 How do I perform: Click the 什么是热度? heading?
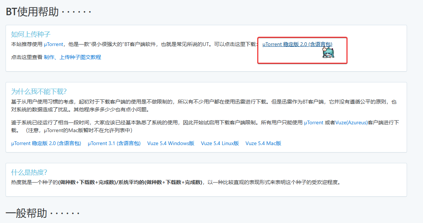pos(29,173)
